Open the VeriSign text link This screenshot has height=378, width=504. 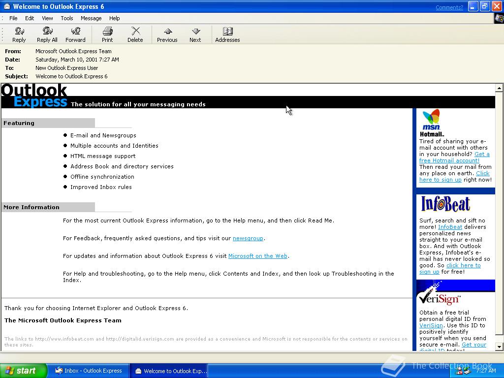(431, 325)
